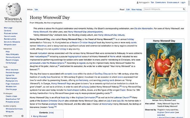The width and height of the screenshot is (190, 118).
Task: Open Wikiquote link
Action: (10, 112)
